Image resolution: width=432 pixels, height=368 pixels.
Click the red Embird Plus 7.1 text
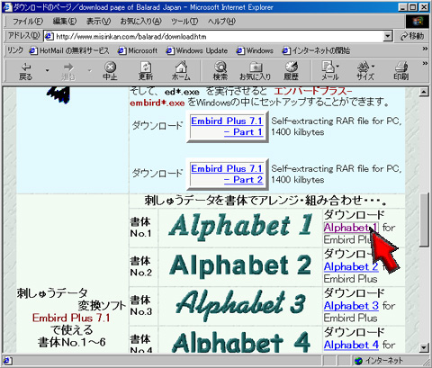click(x=71, y=318)
